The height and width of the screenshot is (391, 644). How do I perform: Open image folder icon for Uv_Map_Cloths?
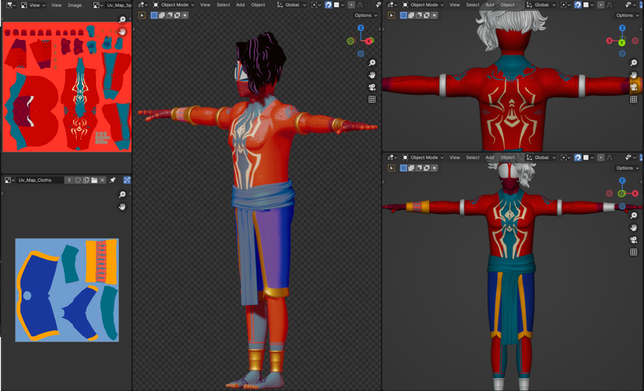[x=94, y=180]
